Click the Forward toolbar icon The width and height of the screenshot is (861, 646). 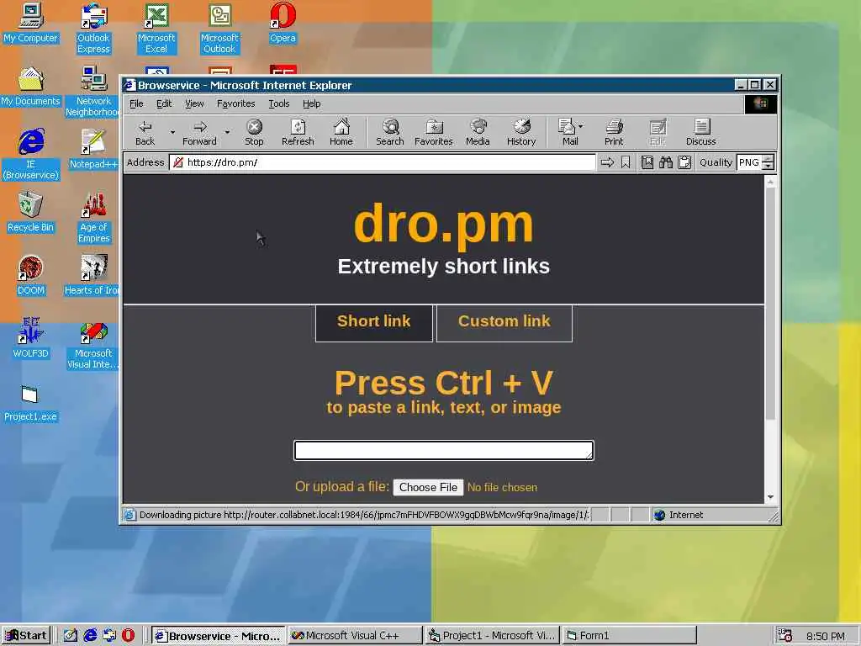(x=199, y=132)
